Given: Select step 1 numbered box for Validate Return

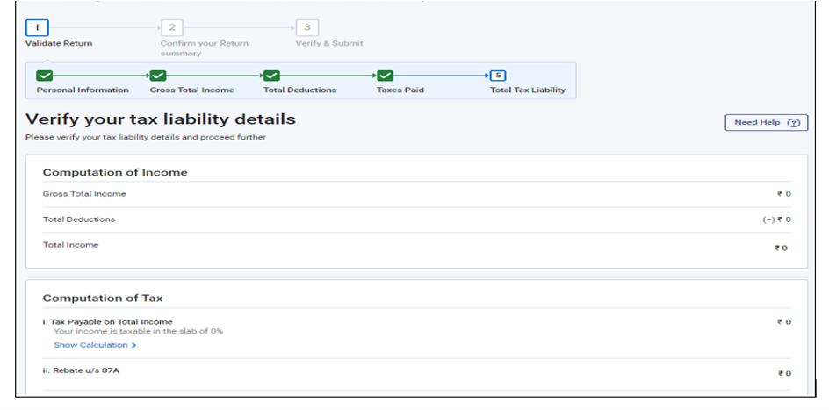Looking at the screenshot, I should click(36, 28).
